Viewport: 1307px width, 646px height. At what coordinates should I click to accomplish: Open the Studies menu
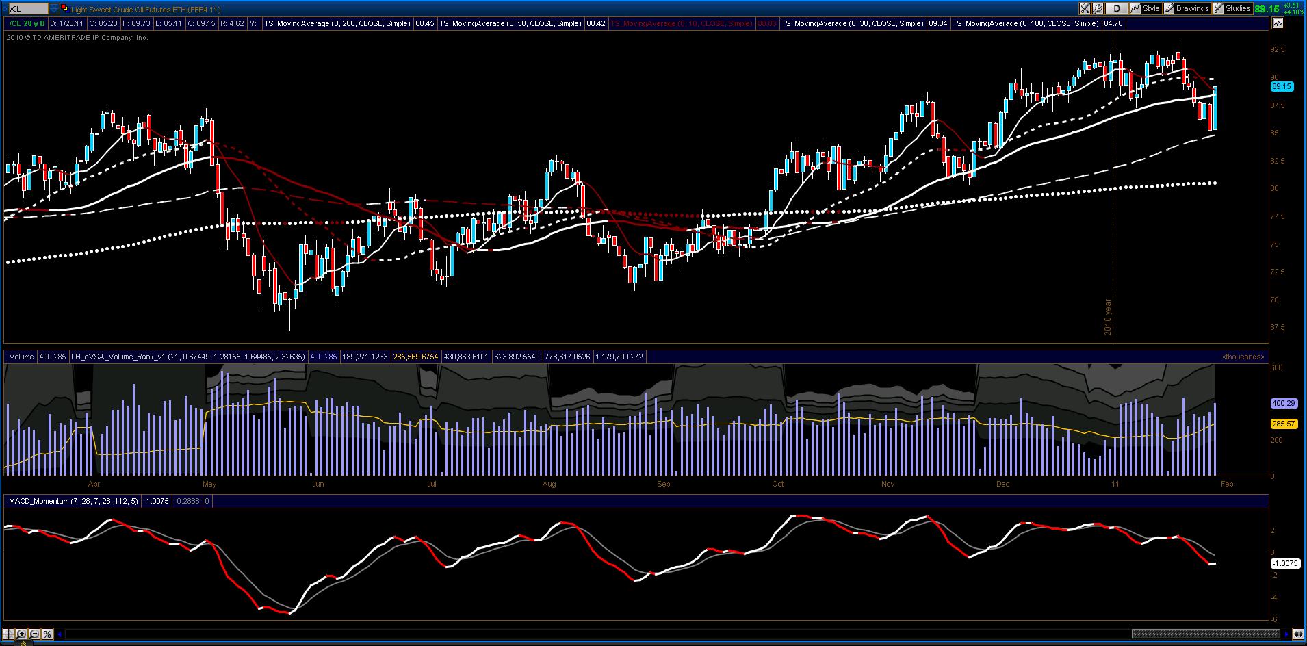click(1232, 9)
